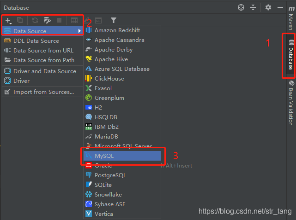The image size is (296, 220).
Task: Choose Vertica data source
Action: [122, 214]
